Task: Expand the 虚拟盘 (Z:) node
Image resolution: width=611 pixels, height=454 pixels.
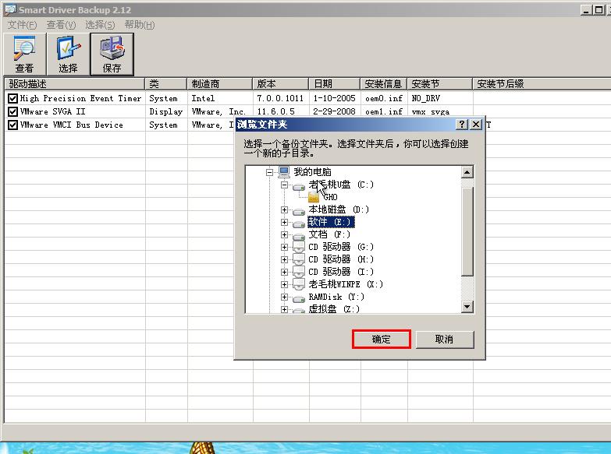Action: (285, 310)
